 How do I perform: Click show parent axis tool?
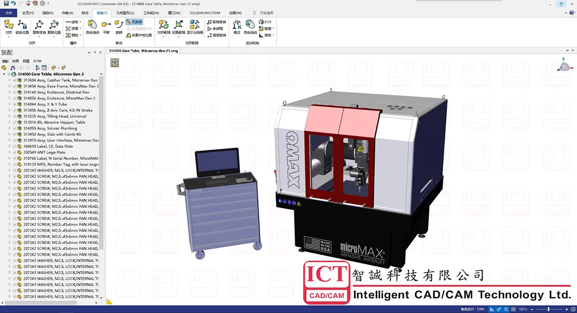(195, 27)
